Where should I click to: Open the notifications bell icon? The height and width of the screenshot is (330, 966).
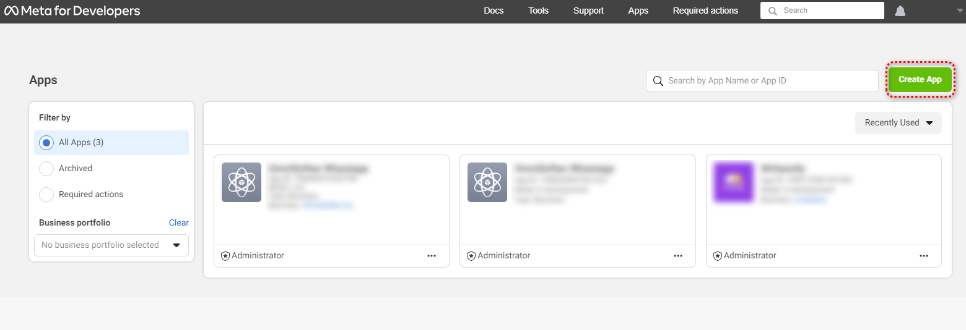click(x=900, y=11)
